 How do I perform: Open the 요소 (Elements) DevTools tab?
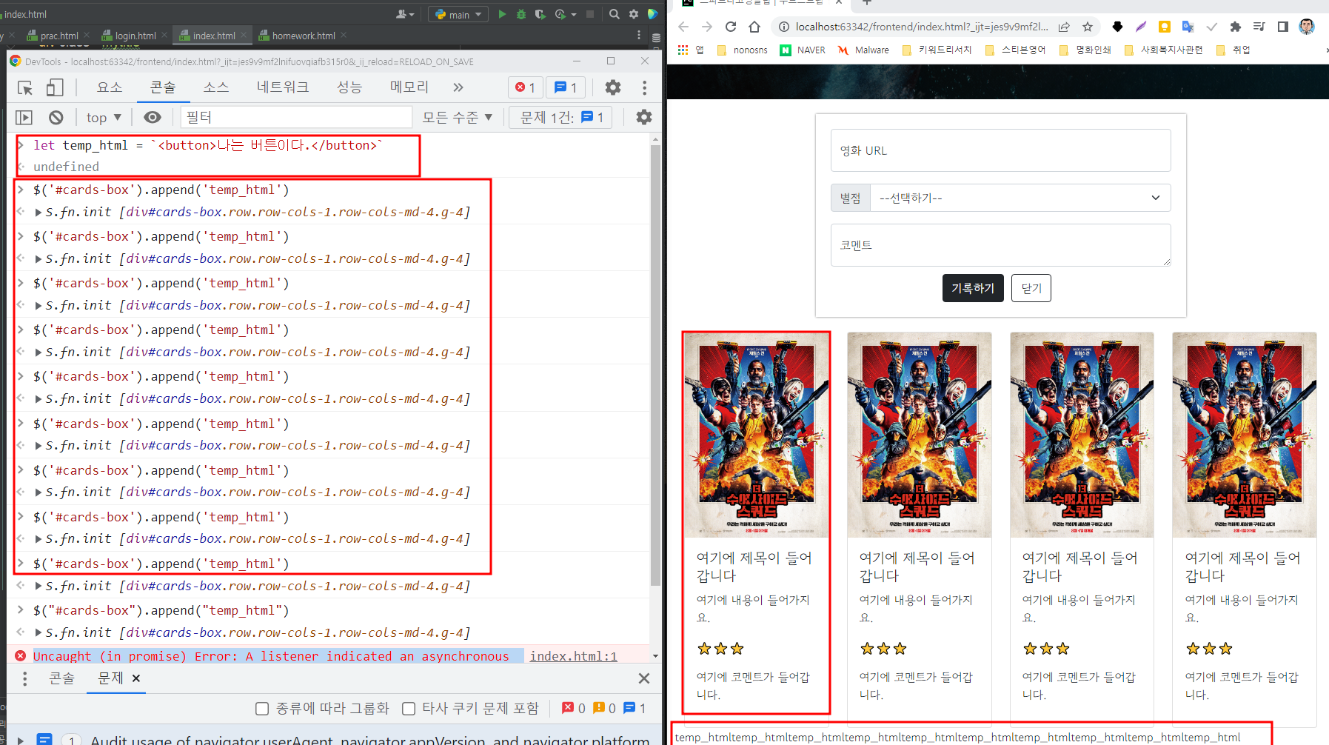(x=110, y=87)
